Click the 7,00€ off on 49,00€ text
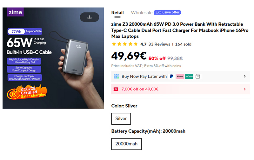Screen dimensions: 254x160 [x=140, y=89]
